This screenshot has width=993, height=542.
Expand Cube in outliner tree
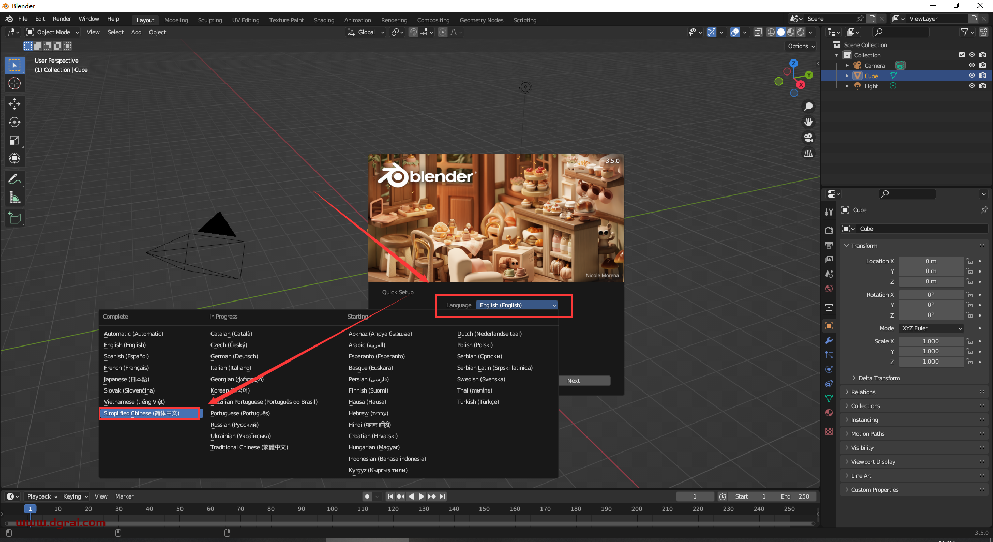[x=847, y=76]
